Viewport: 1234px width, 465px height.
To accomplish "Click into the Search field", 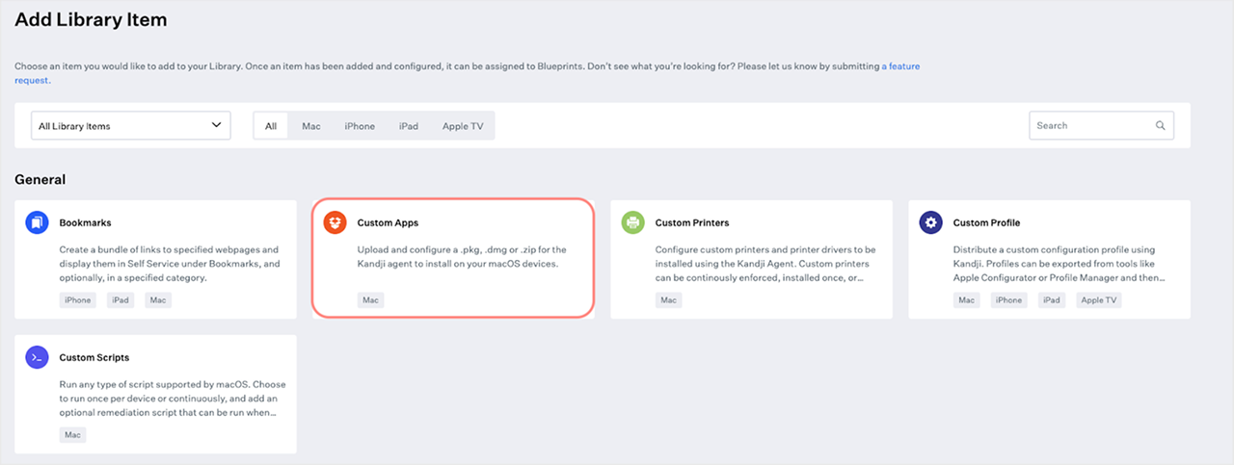I will 1091,126.
